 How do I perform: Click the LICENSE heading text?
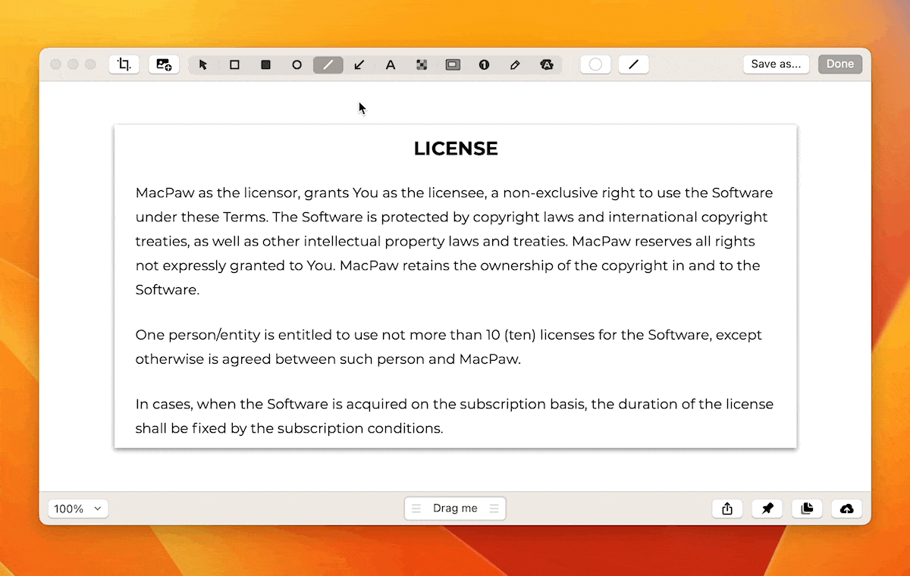coord(456,149)
